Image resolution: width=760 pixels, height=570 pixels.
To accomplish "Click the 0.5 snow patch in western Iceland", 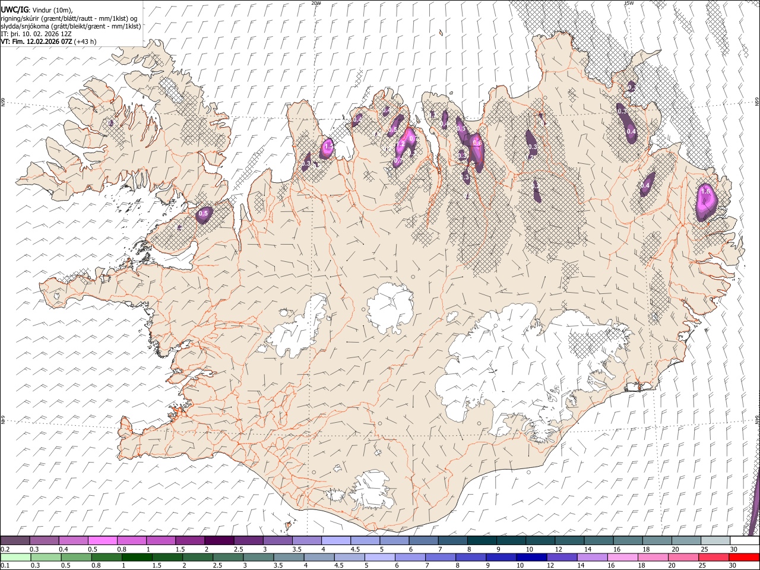I will pyautogui.click(x=203, y=214).
